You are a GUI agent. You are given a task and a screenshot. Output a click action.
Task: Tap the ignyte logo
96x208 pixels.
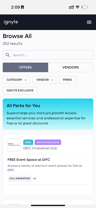[11, 22]
